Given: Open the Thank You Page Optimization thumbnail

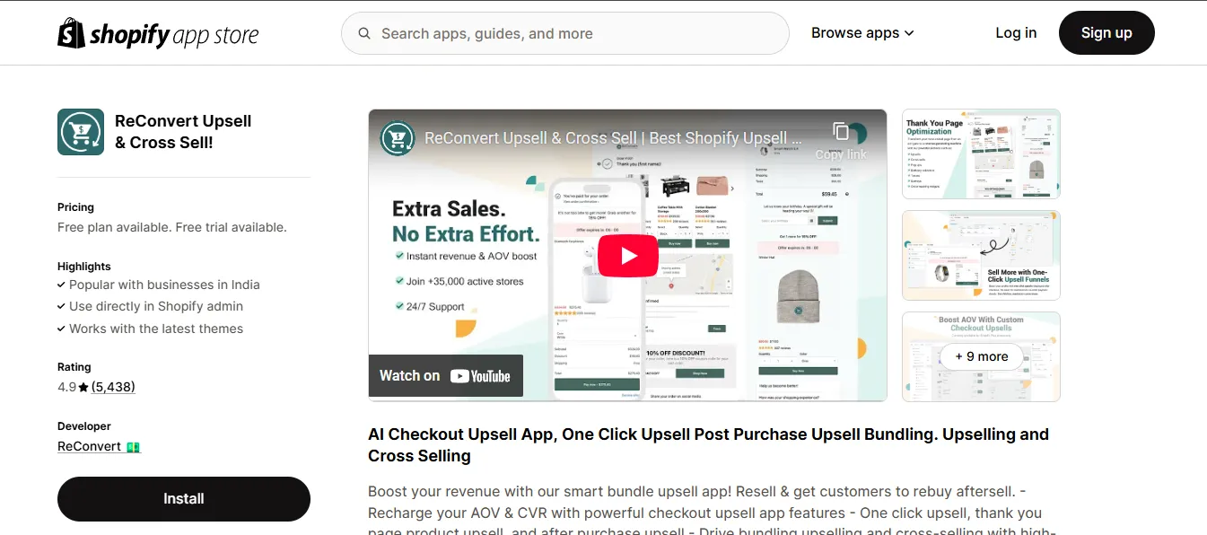Looking at the screenshot, I should pyautogui.click(x=981, y=154).
